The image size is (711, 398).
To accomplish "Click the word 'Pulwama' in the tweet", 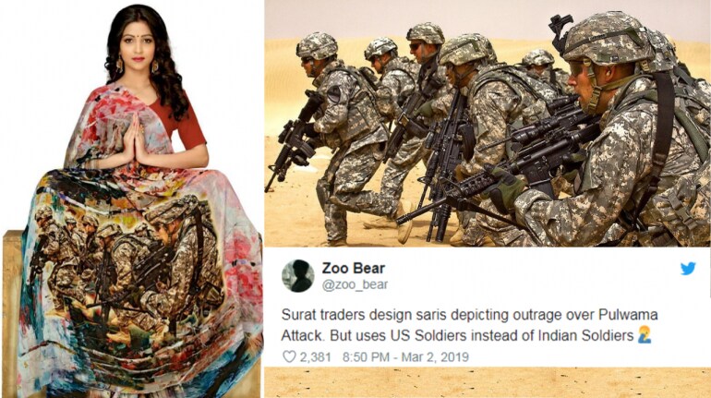I will [628, 315].
